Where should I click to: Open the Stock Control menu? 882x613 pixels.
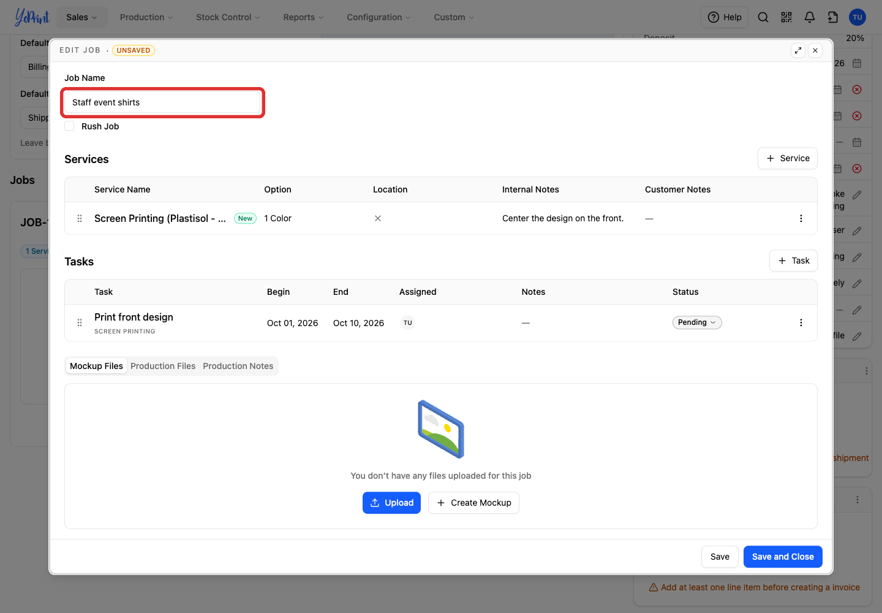(x=228, y=17)
